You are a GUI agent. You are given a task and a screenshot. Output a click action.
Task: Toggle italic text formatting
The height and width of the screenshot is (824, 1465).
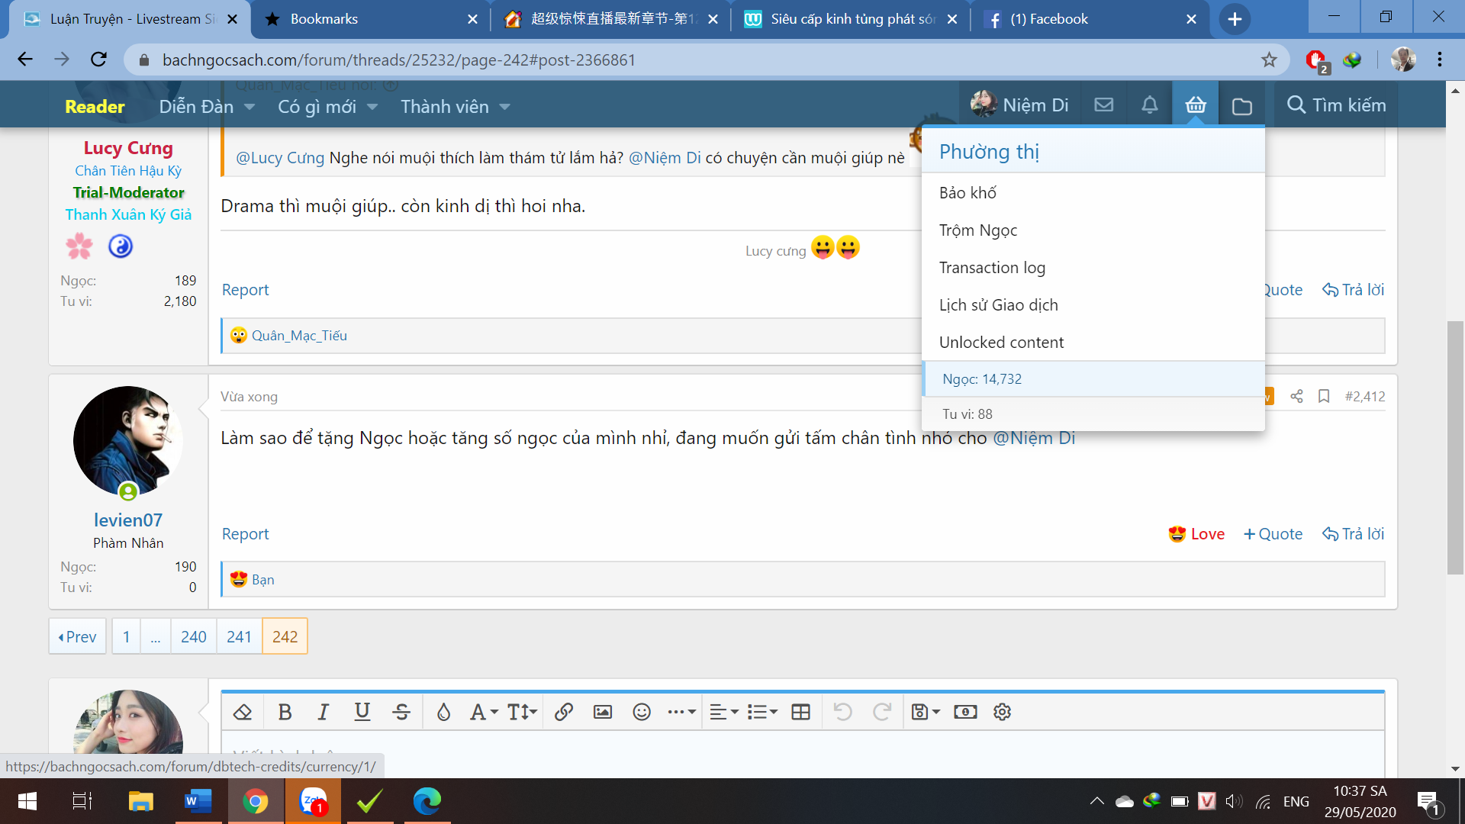323,712
